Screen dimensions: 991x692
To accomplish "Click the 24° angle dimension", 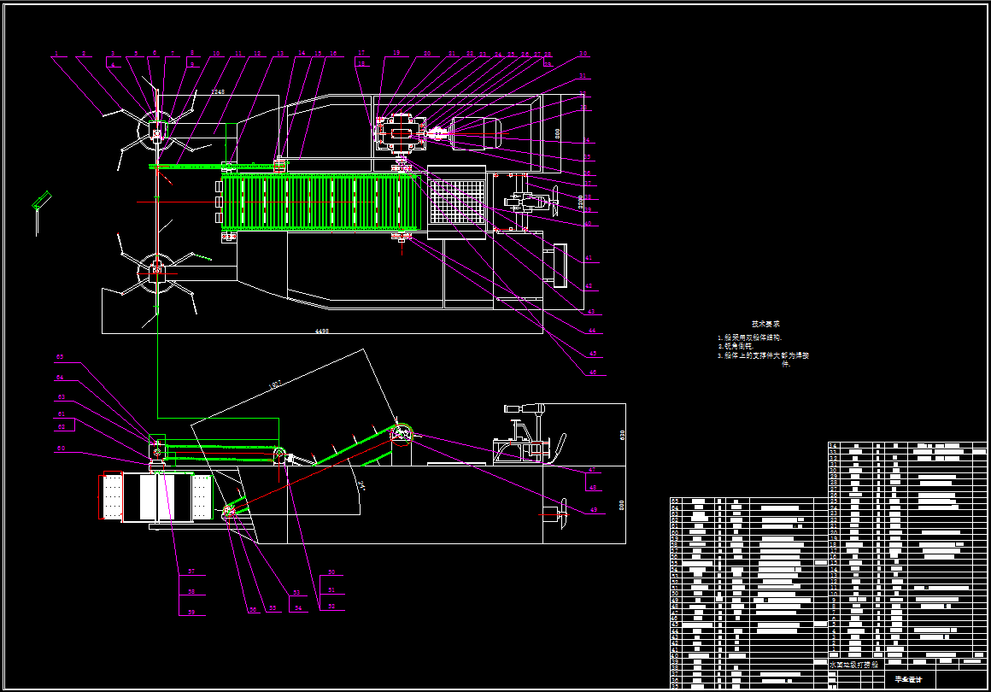I will coord(361,486).
